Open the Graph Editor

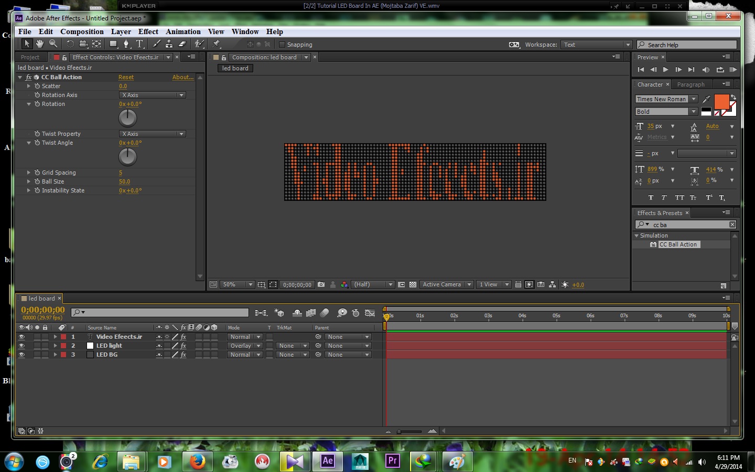370,313
